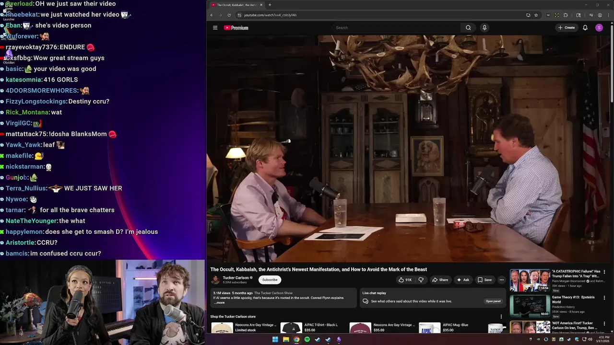Open YouTube notifications bell

[585, 28]
